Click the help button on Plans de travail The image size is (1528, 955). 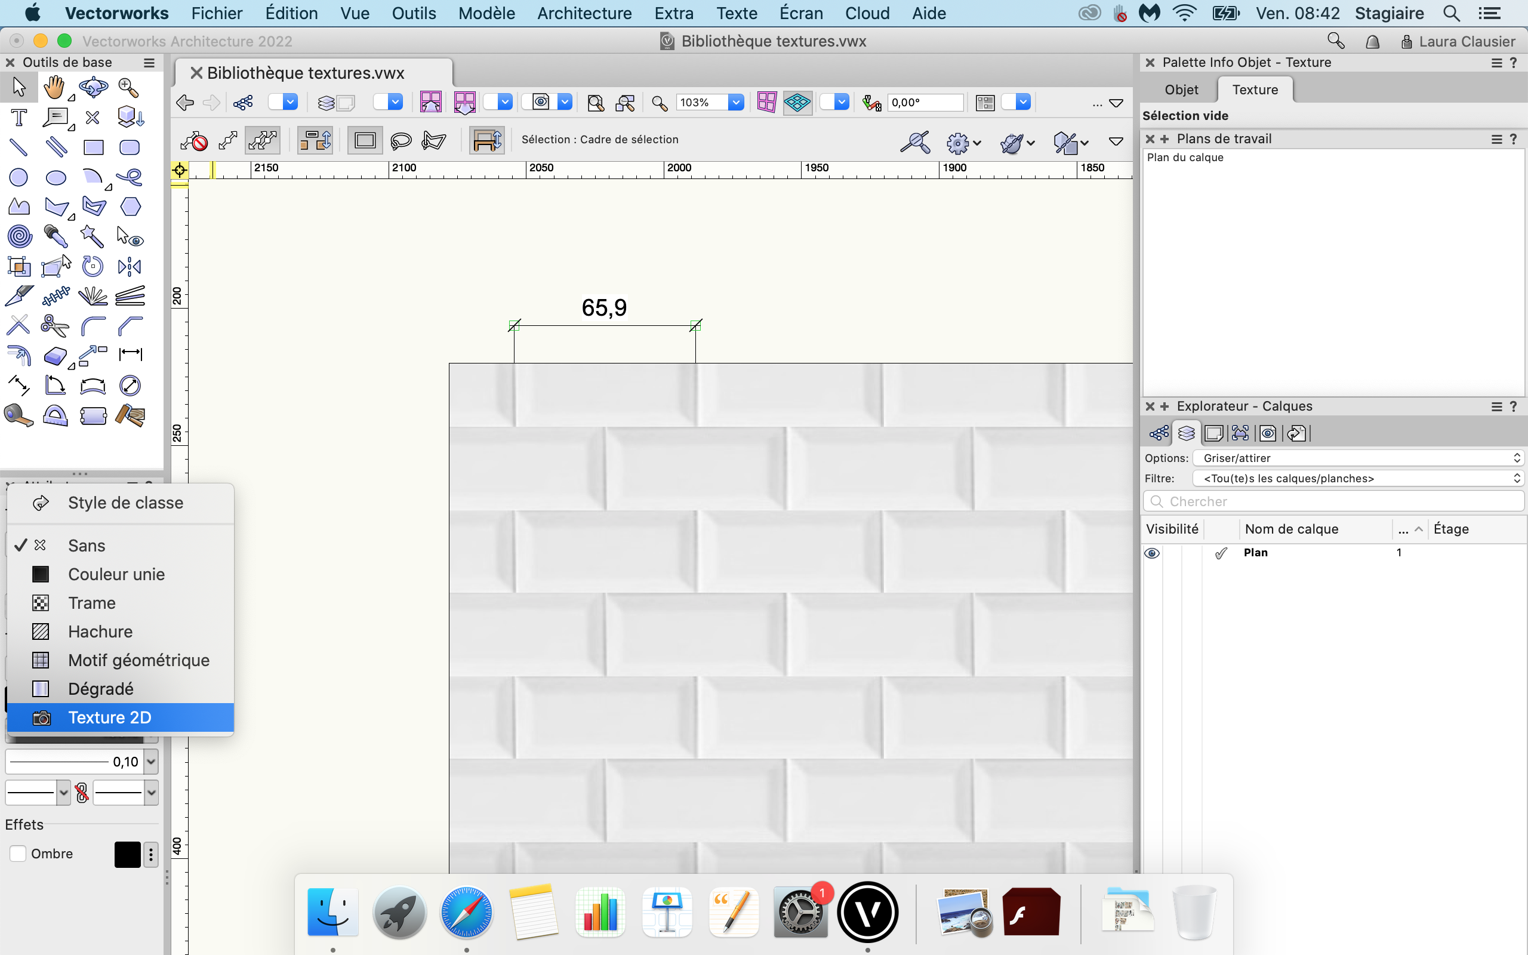point(1514,139)
